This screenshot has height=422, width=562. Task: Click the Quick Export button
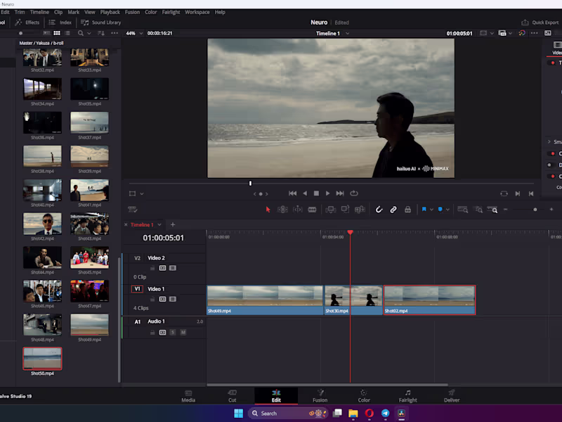click(540, 23)
